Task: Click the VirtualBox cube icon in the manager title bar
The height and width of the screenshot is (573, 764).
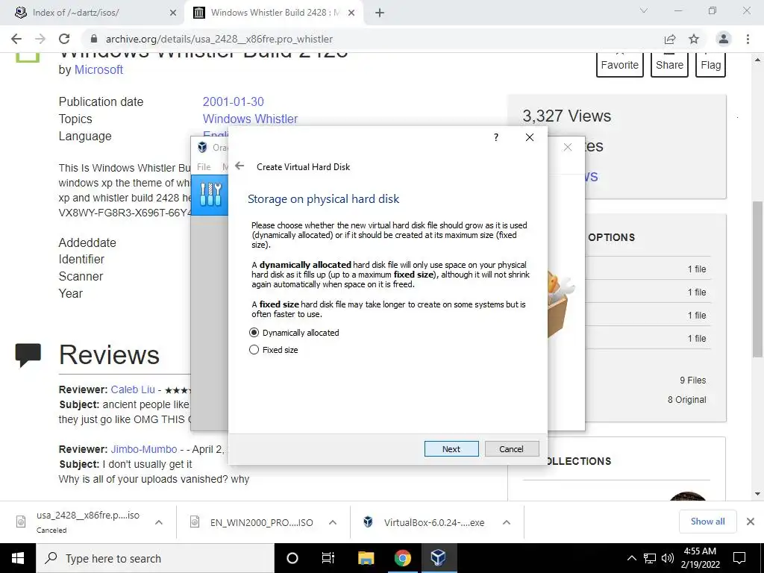Action: (x=202, y=147)
